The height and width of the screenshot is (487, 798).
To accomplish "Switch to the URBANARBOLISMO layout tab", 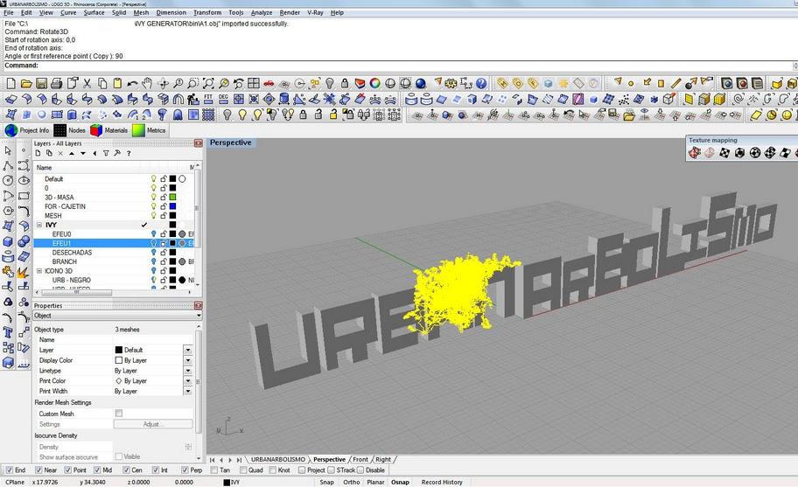I will click(278, 460).
